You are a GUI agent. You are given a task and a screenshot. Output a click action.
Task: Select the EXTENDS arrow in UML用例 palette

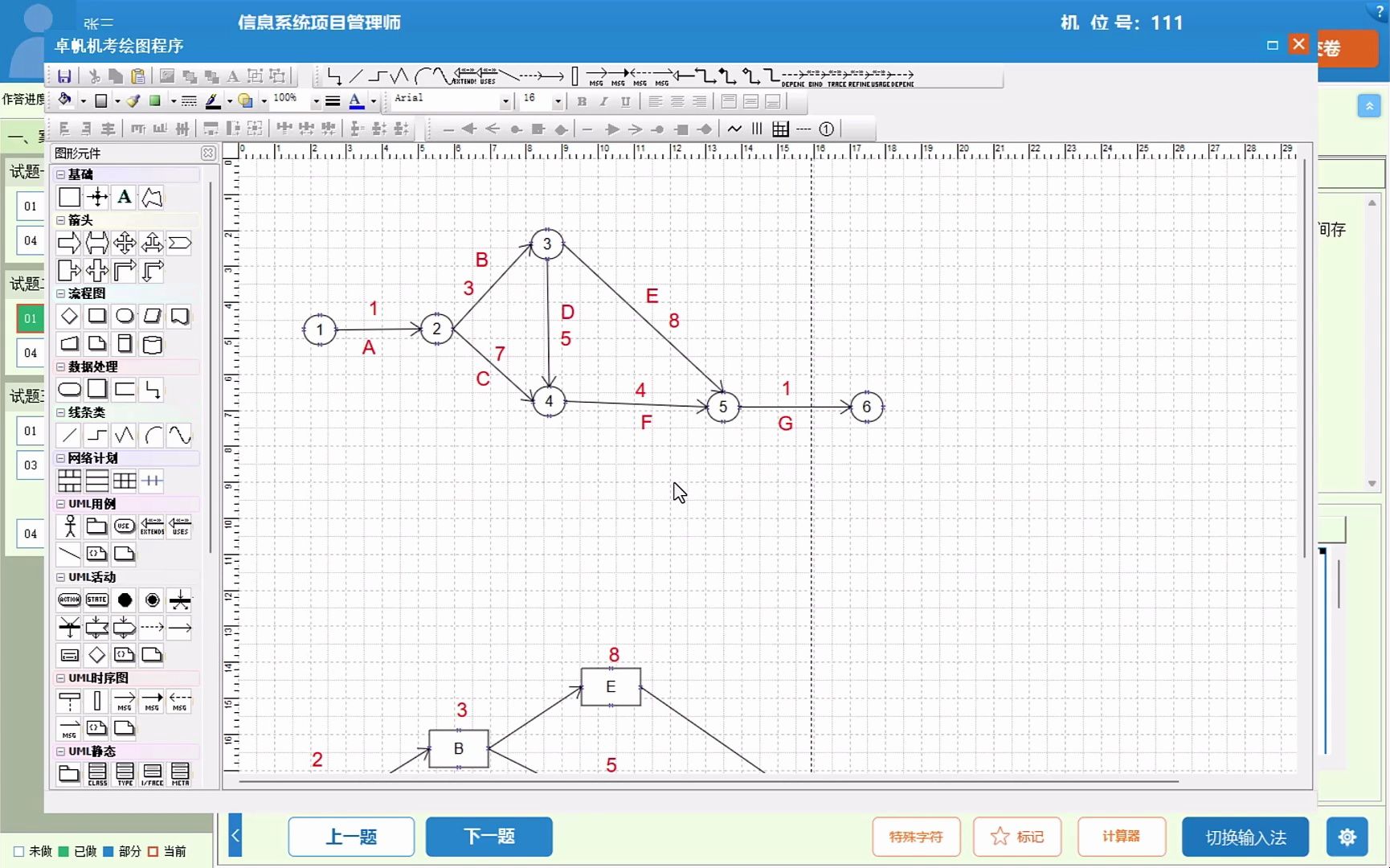tap(152, 526)
